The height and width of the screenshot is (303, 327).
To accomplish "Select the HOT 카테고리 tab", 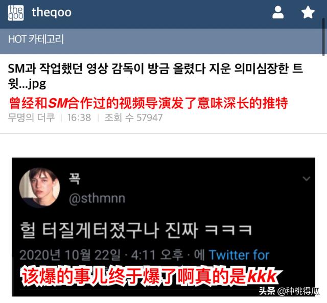I will tap(36, 39).
